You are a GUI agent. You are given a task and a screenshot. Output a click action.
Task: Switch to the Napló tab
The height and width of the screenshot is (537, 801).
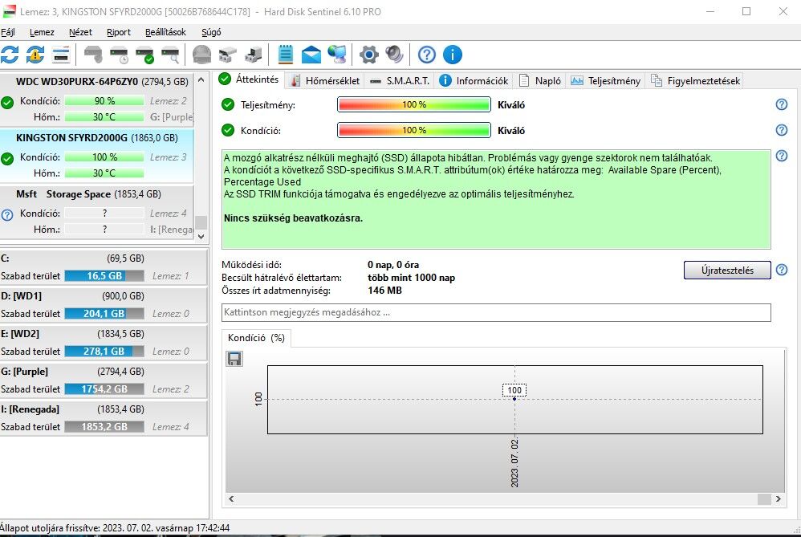(x=540, y=81)
